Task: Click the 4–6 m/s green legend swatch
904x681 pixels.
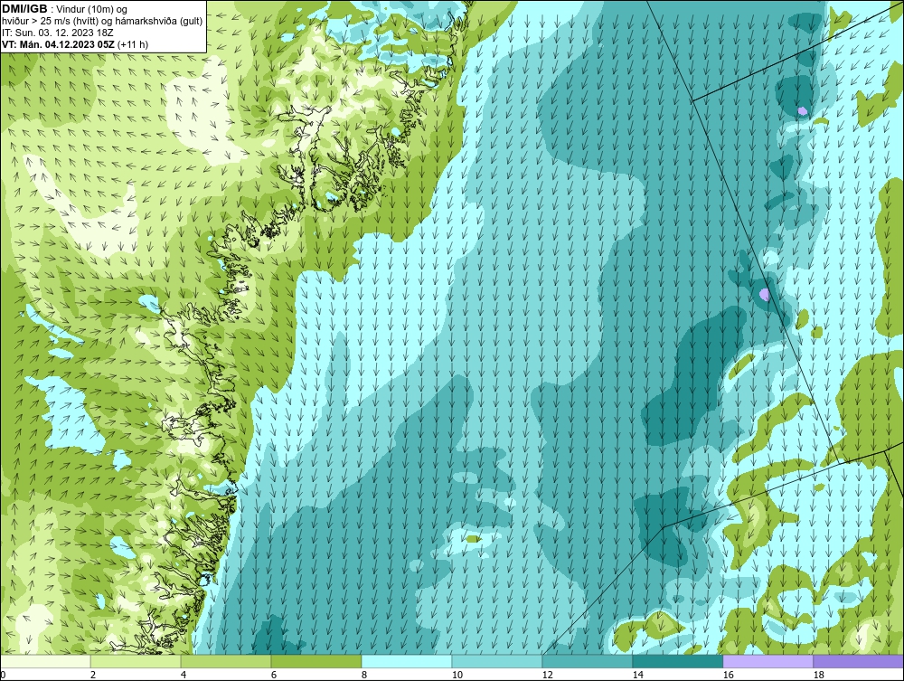Action: (226, 661)
